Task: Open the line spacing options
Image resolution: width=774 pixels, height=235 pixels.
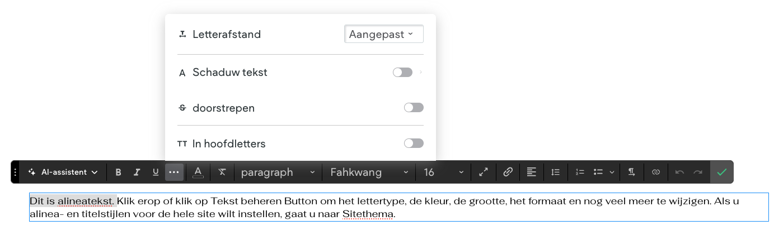Action: (555, 172)
